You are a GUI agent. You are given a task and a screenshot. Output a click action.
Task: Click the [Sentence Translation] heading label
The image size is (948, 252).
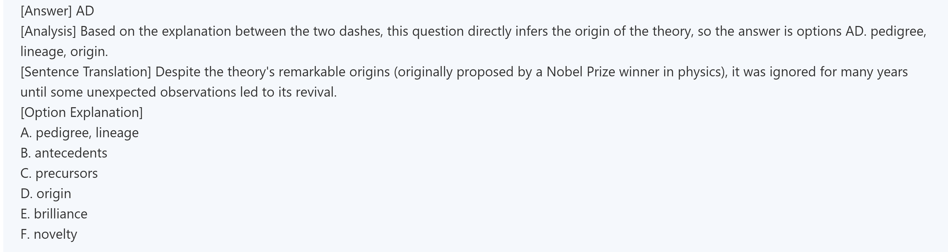[86, 72]
